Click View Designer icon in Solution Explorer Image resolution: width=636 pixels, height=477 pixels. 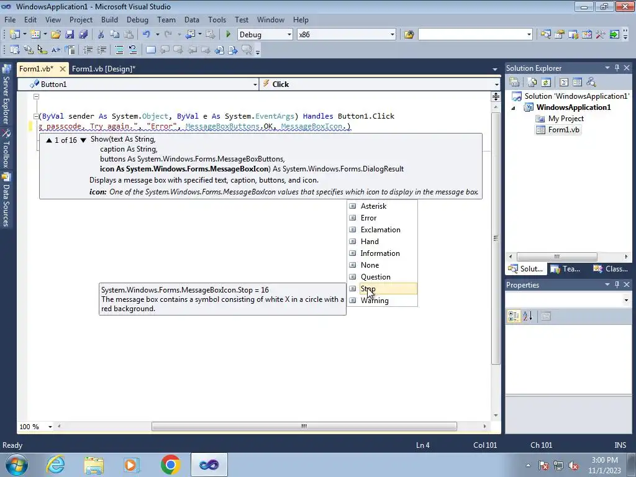(577, 83)
